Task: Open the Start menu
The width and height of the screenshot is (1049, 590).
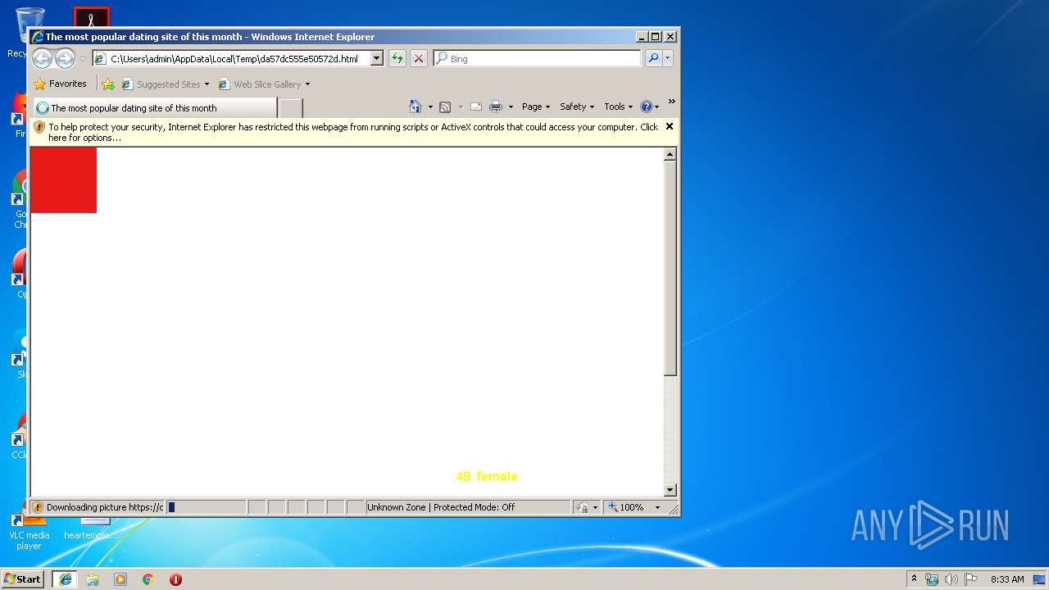Action: [x=22, y=579]
